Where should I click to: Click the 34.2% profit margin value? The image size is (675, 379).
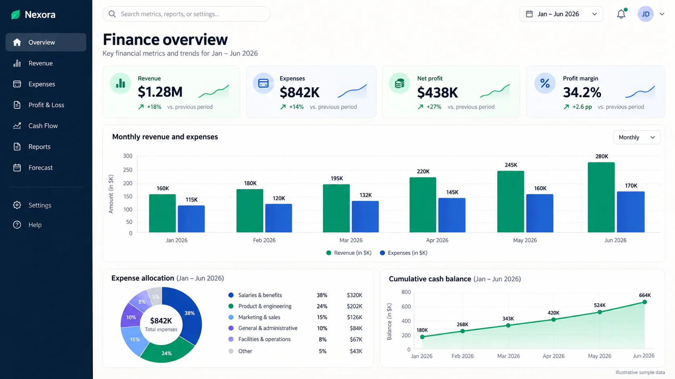point(582,92)
